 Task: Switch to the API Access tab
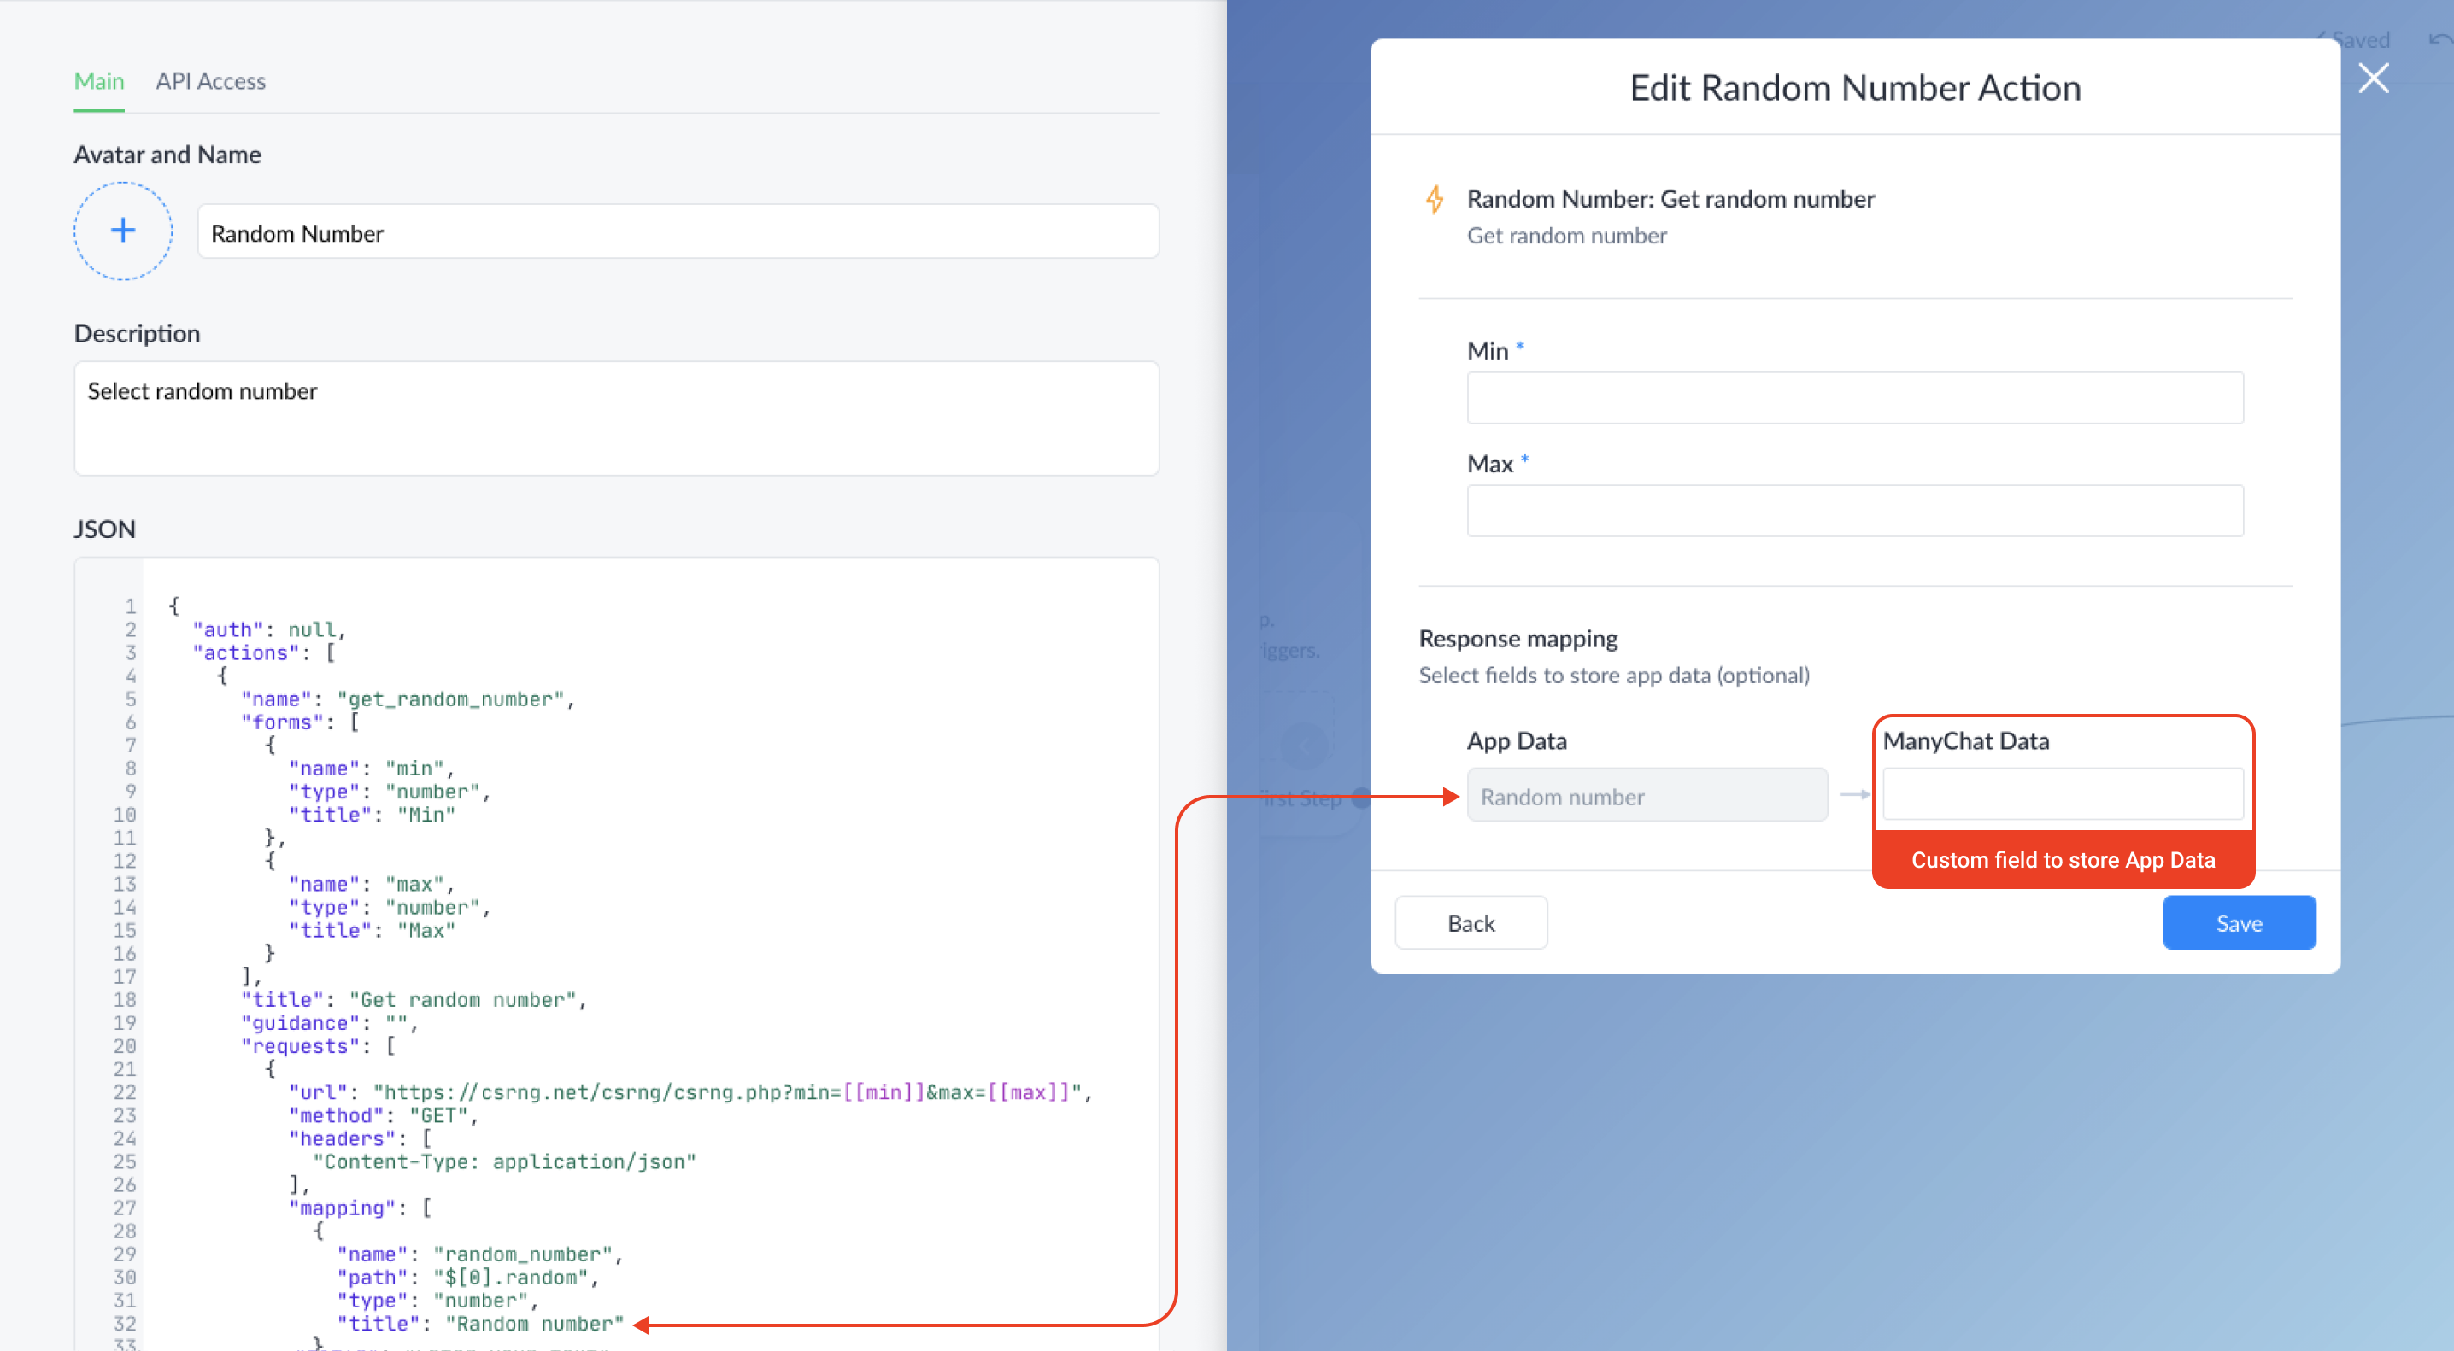[210, 81]
